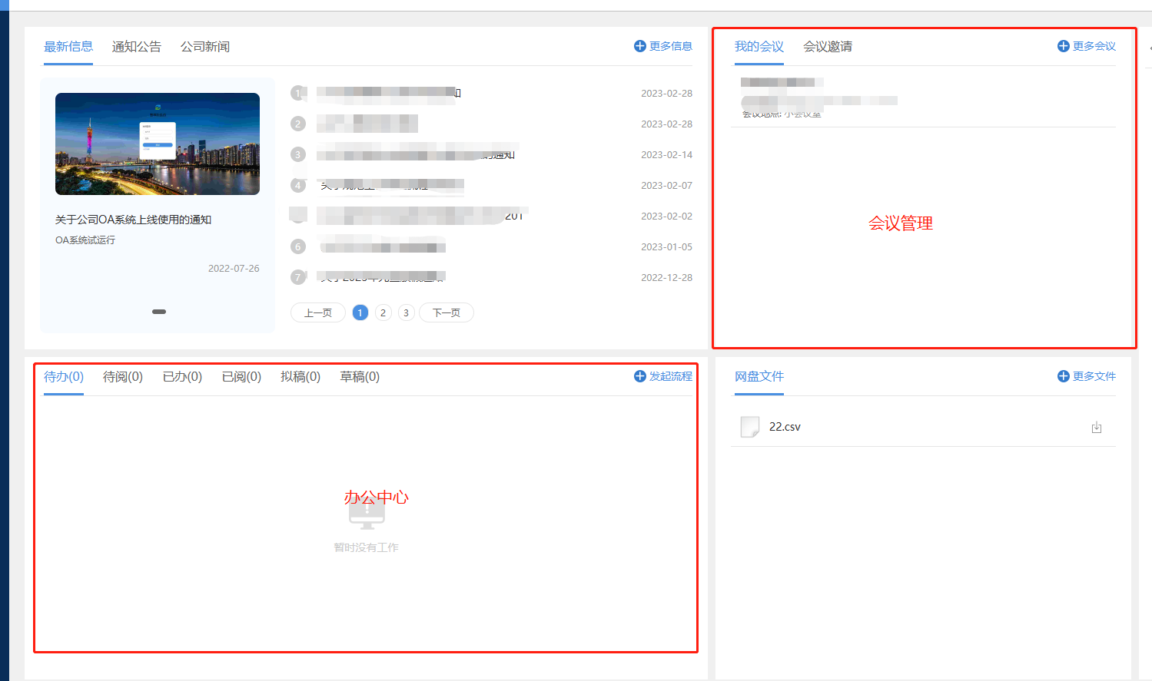Image resolution: width=1152 pixels, height=681 pixels.
Task: Open news item dated 2023-02-28 numbered 1
Action: (x=491, y=93)
